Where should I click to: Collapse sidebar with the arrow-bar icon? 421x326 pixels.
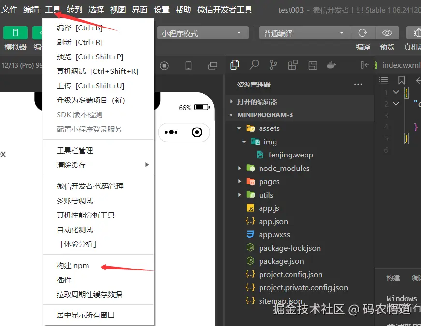[364, 65]
